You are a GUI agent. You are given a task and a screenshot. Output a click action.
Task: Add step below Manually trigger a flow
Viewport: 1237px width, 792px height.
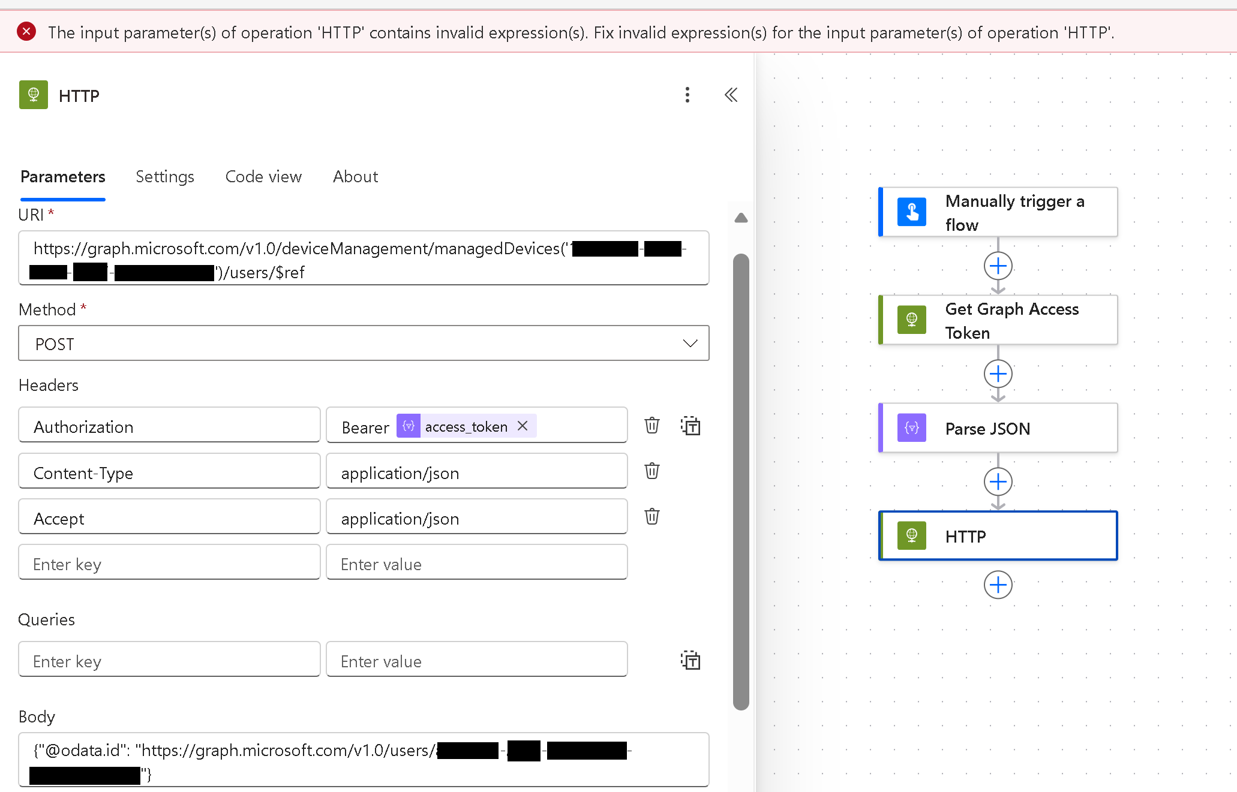click(x=998, y=266)
